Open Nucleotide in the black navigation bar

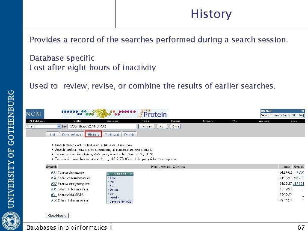113,121
